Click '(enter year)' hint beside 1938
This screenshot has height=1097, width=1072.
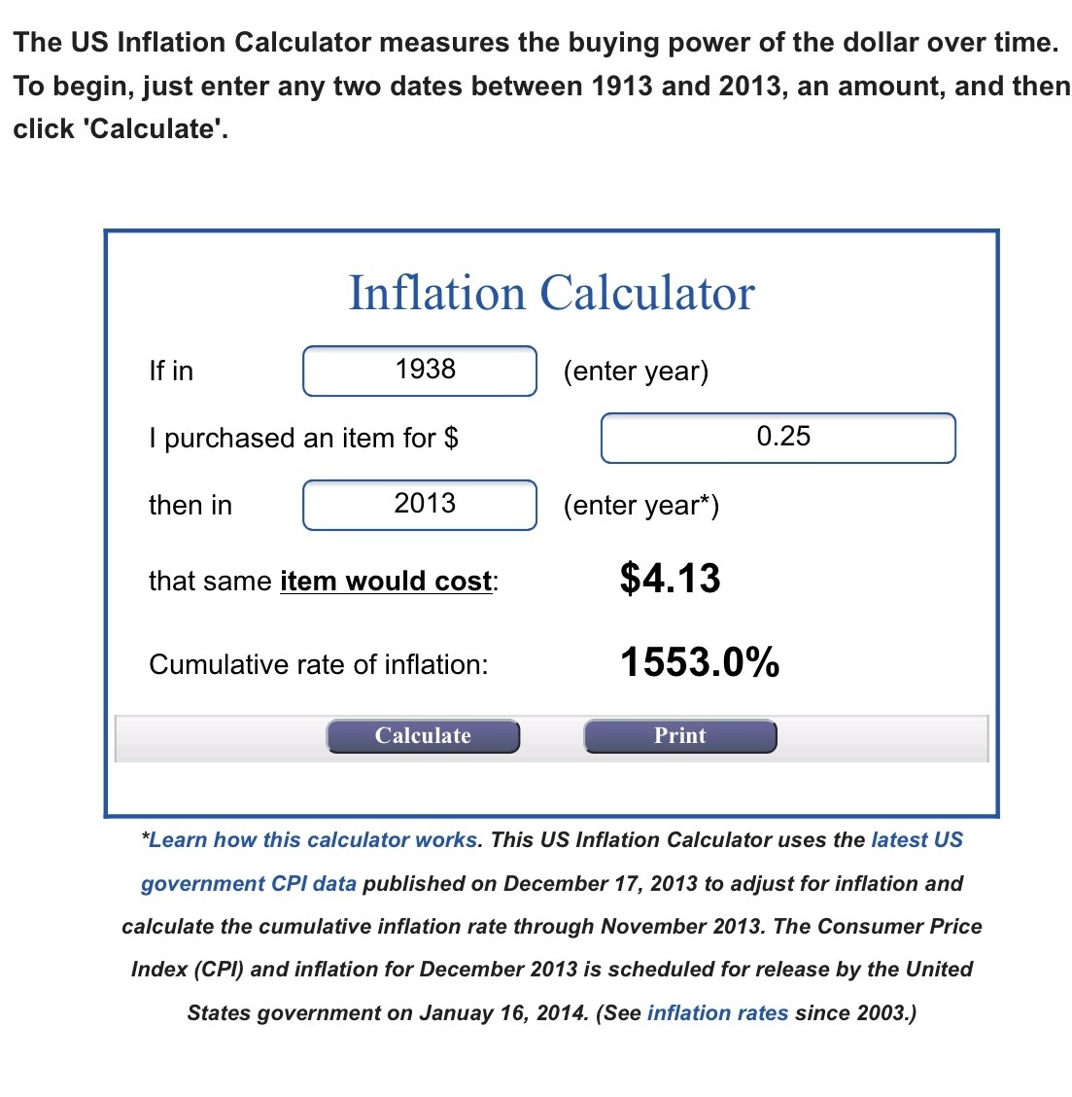636,372
